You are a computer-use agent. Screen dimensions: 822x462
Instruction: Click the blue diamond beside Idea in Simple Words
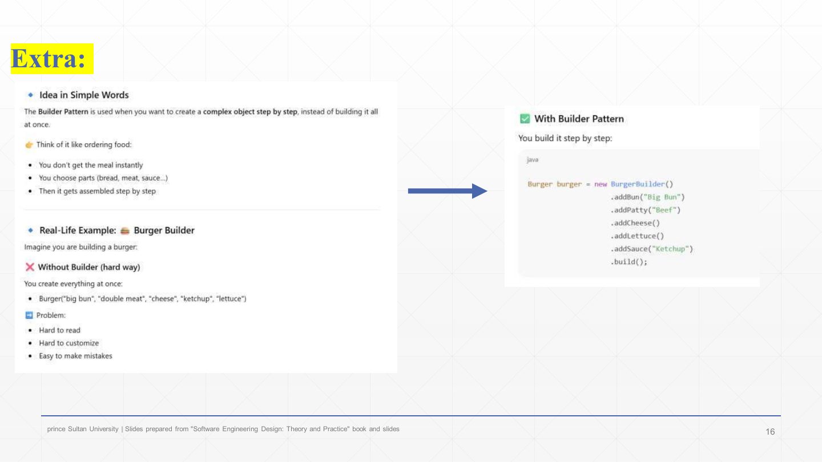(30, 95)
